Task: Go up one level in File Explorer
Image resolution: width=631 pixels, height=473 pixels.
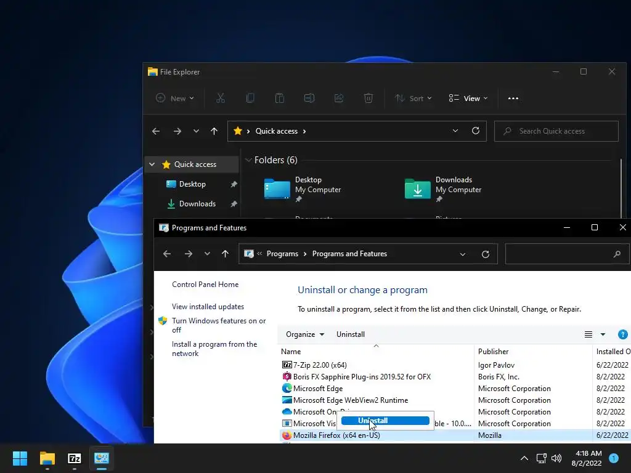Action: click(214, 131)
